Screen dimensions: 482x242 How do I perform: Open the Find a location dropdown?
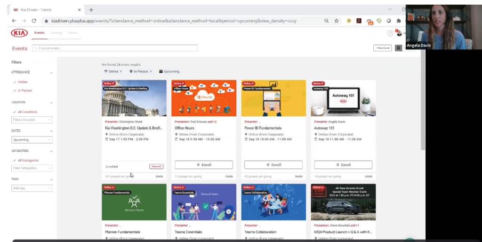pyautogui.click(x=32, y=120)
